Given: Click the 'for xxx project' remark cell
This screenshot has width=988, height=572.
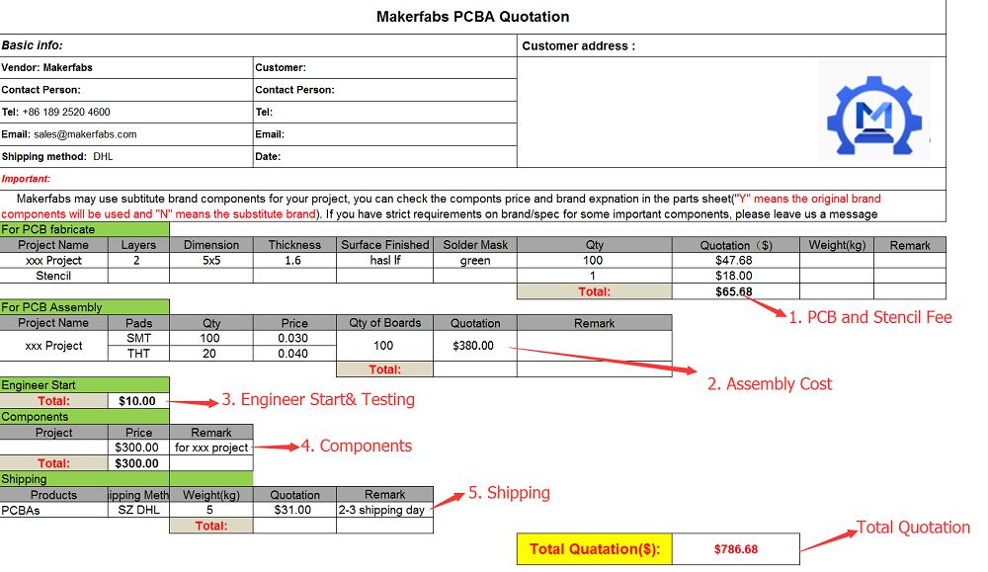Looking at the screenshot, I should pos(211,448).
